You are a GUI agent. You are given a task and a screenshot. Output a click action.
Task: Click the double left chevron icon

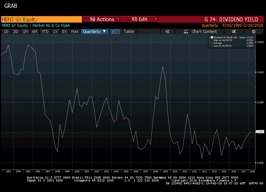coord(167,31)
